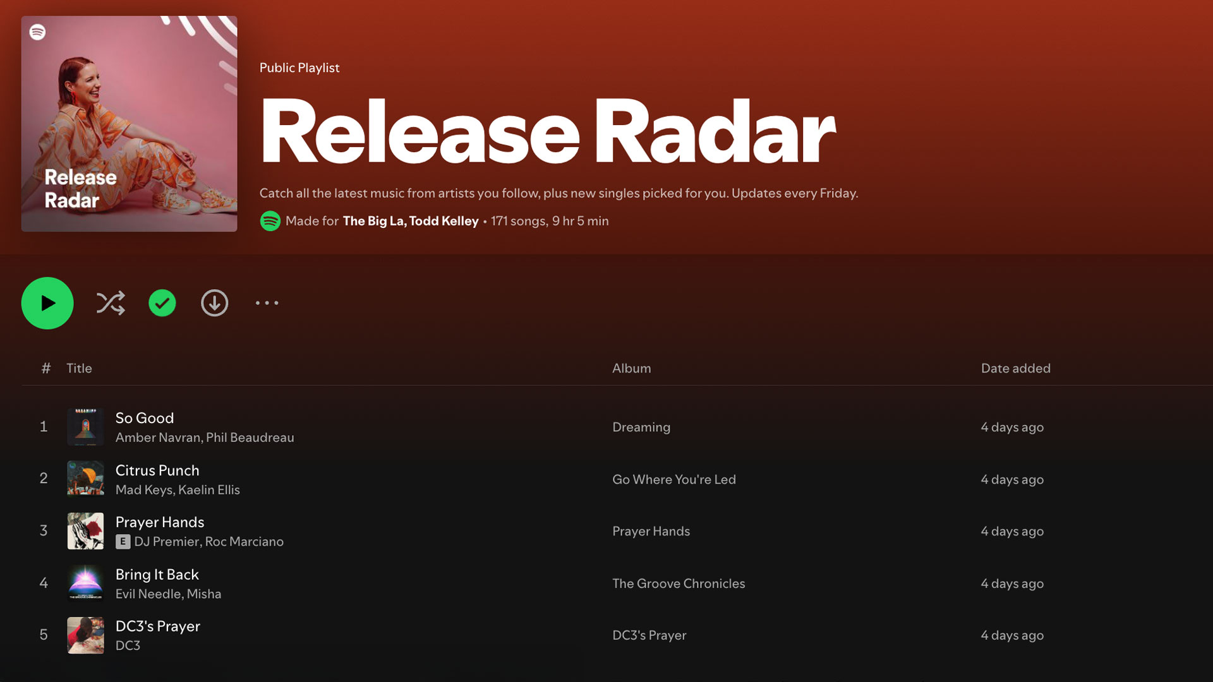Select the song DC3's Prayer title
The height and width of the screenshot is (682, 1213).
click(158, 626)
